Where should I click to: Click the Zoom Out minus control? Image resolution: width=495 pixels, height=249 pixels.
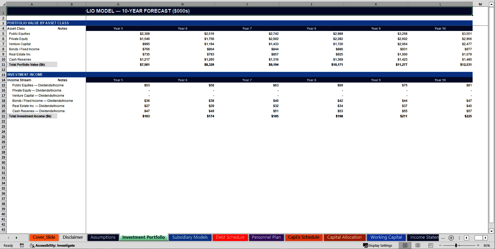(440, 245)
